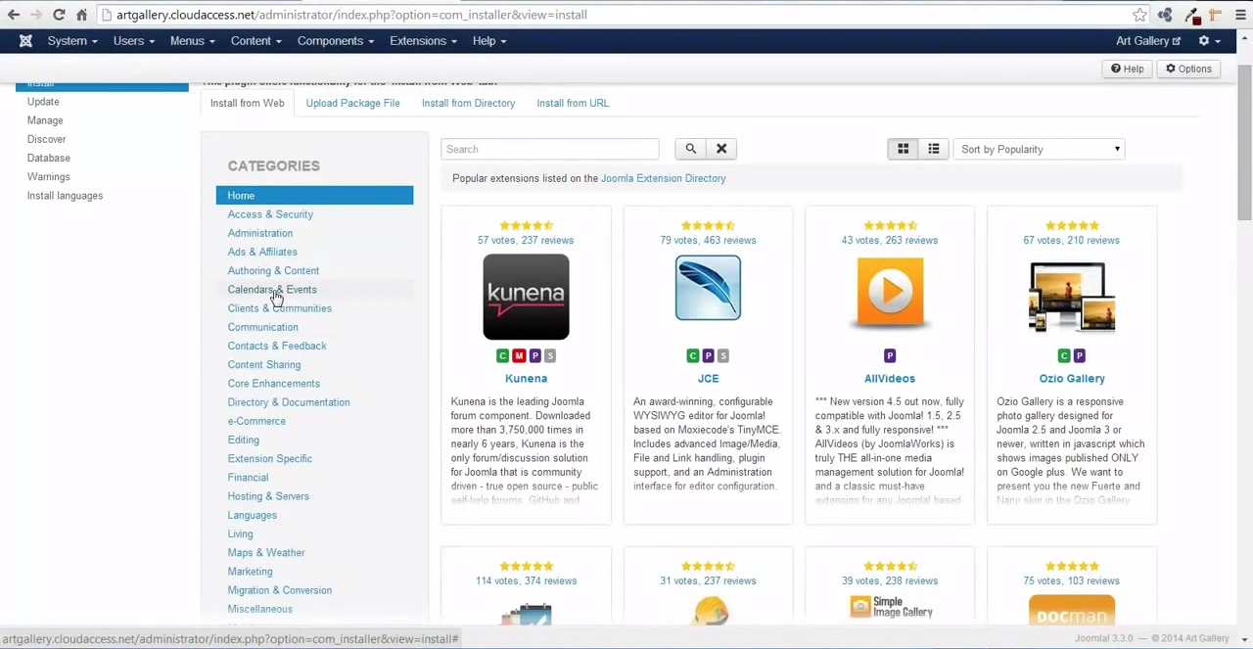Viewport: 1253px width, 649px height.
Task: Expand the Components menu
Action: tap(335, 41)
